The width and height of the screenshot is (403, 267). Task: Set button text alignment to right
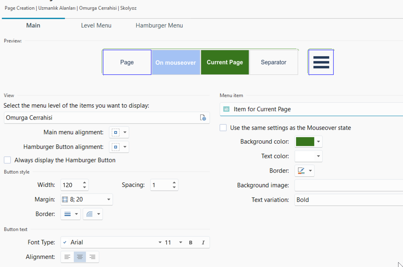tap(92, 257)
